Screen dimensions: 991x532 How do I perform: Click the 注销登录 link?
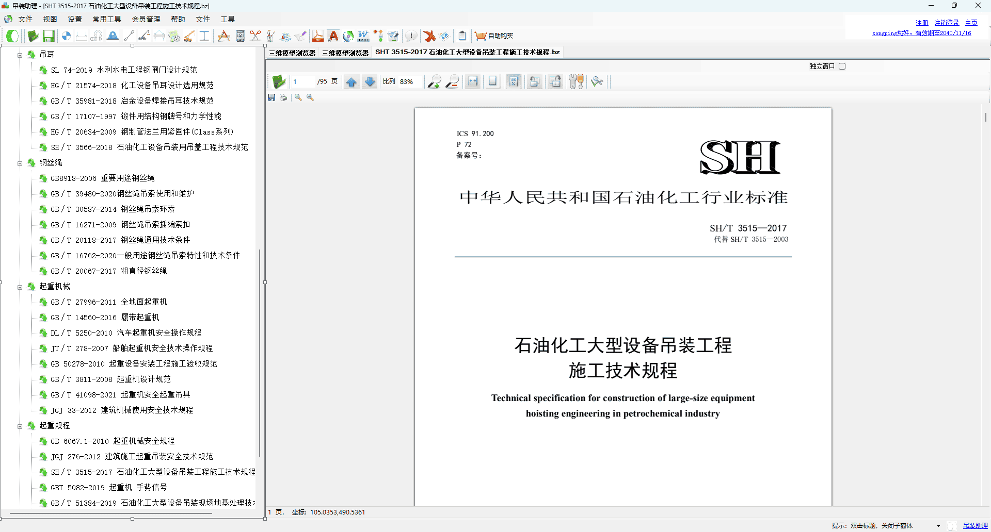(x=947, y=23)
